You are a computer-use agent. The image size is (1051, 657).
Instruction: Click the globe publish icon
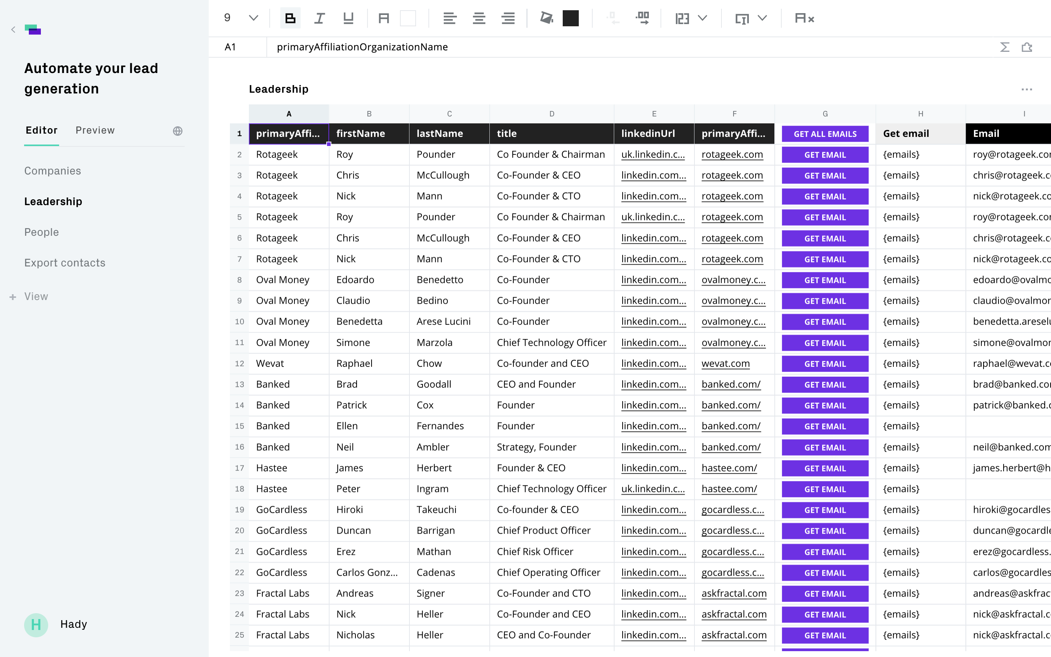tap(177, 131)
